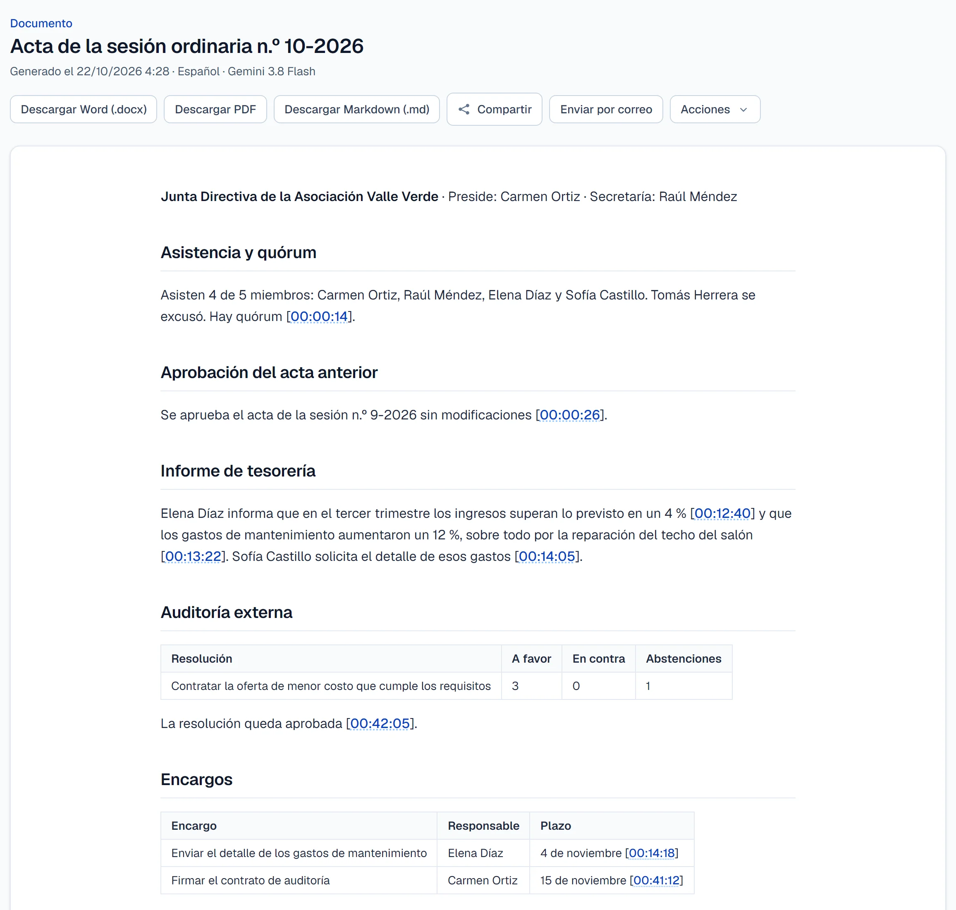
Task: Select the Auditoría externa heading
Action: coord(227,613)
